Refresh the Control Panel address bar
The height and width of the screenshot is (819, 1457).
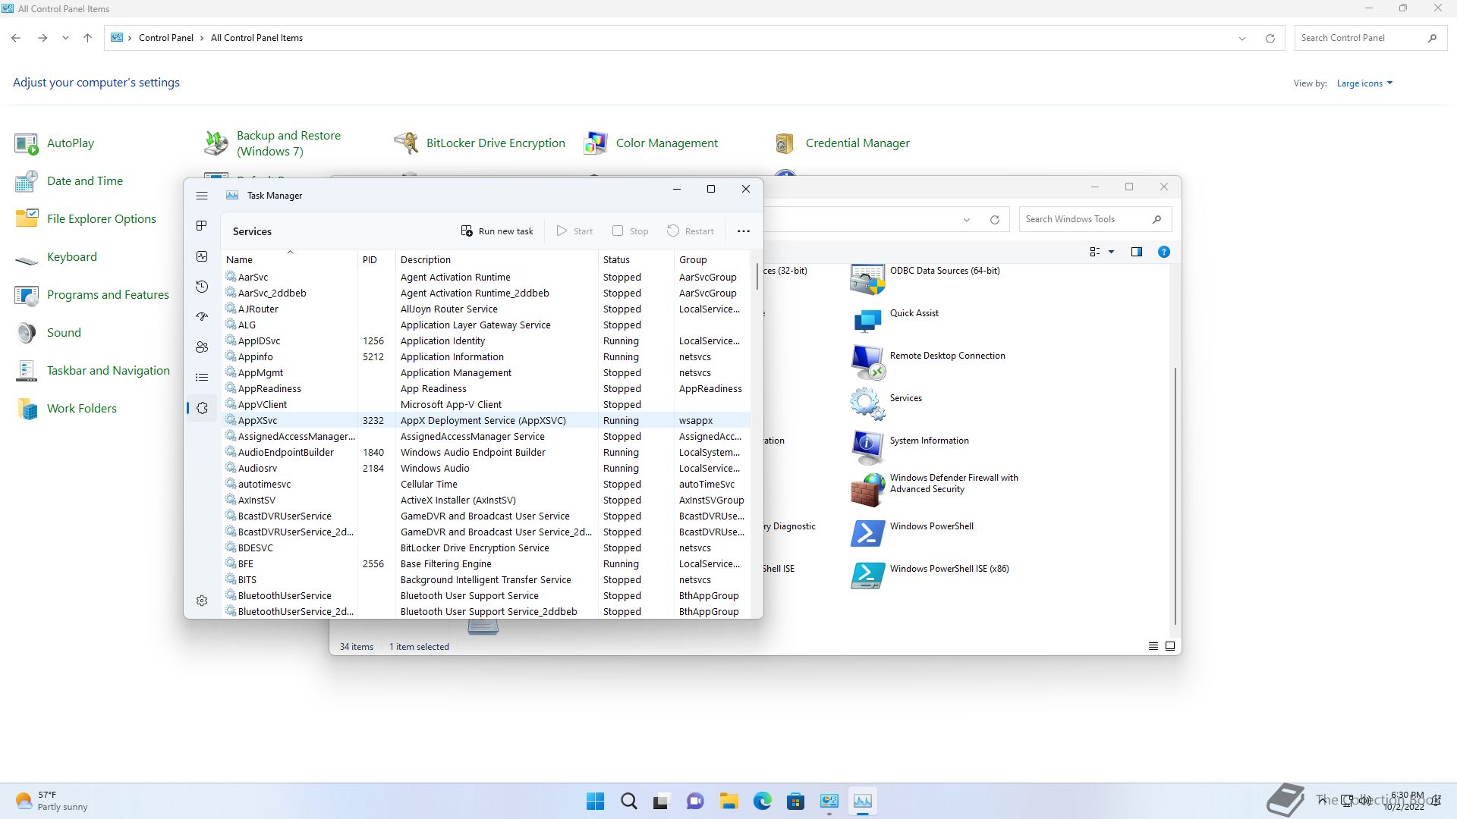[x=1270, y=38]
